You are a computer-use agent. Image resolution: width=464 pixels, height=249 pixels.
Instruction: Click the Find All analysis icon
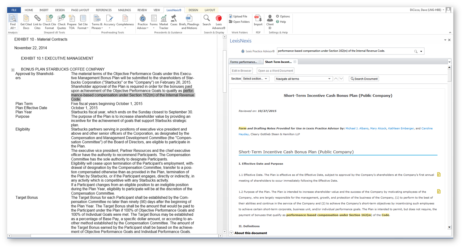(13, 22)
